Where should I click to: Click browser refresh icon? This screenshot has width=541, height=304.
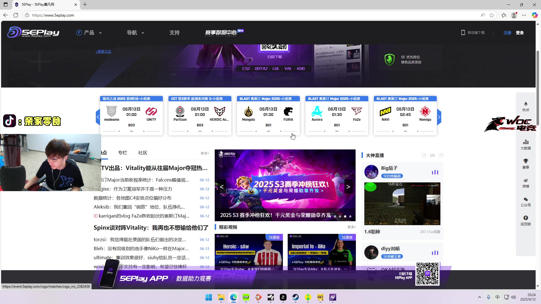(x=16, y=15)
